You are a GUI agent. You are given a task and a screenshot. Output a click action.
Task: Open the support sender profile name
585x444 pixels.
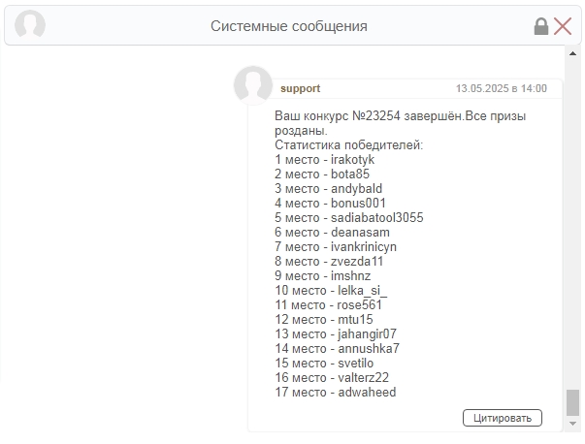(300, 88)
